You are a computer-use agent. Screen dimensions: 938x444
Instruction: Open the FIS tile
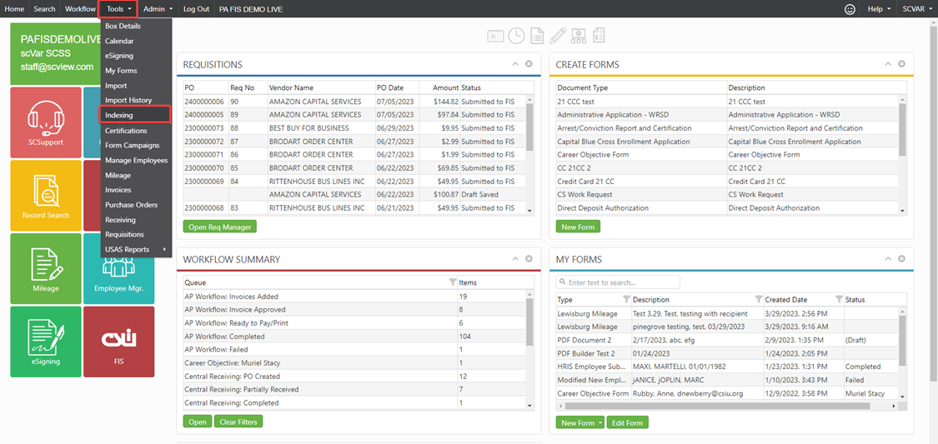pyautogui.click(x=118, y=341)
